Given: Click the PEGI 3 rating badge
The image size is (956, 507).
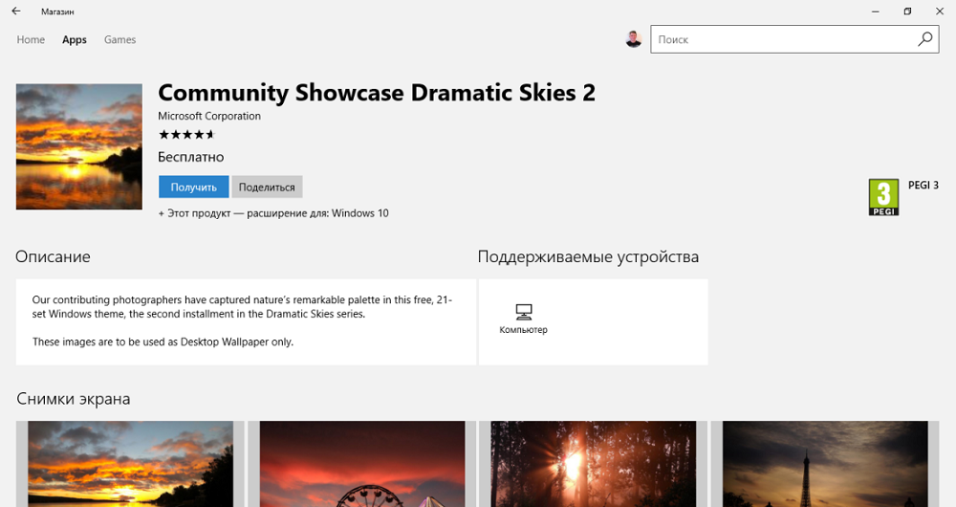Looking at the screenshot, I should (x=883, y=197).
